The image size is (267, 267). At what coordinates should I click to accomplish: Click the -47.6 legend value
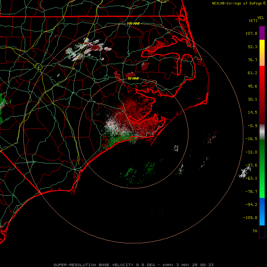(x=251, y=165)
